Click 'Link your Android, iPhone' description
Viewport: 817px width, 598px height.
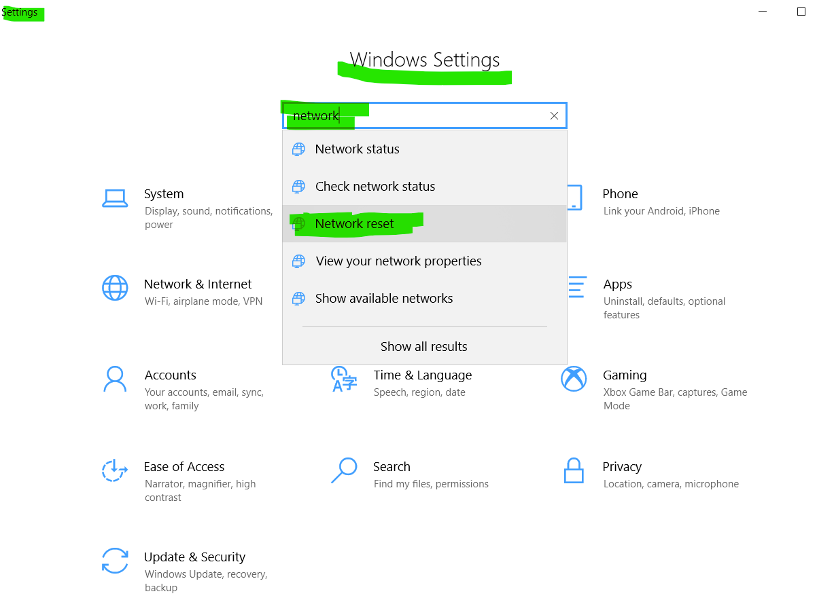(x=661, y=211)
